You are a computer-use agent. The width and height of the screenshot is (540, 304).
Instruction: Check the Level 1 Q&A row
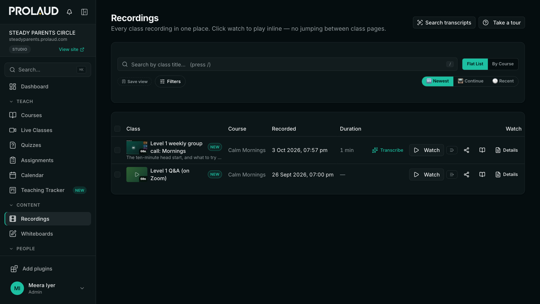click(x=117, y=175)
